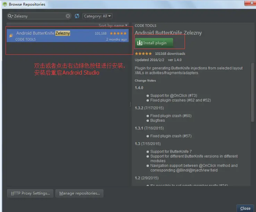This screenshot has height=212, width=256.
Task: Click the '1.3.2 (7/17/2015)' version heading
Action: click(149, 108)
